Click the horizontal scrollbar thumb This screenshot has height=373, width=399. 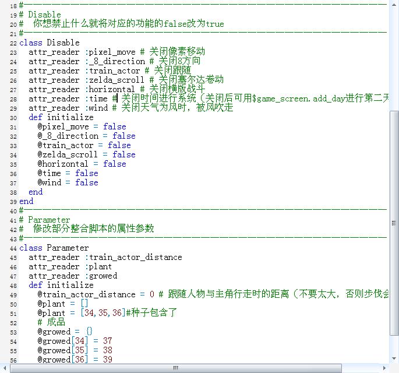coord(175,368)
